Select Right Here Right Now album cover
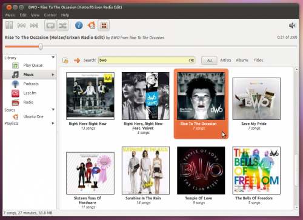Image resolution: width=303 pixels, height=220 pixels. [90, 96]
